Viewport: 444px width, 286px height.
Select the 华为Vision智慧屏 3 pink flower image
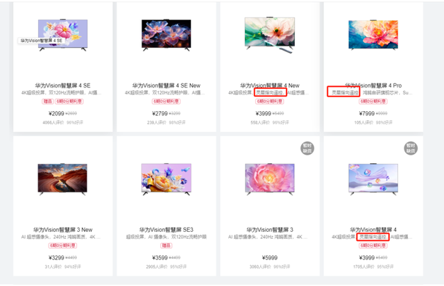[270, 179]
